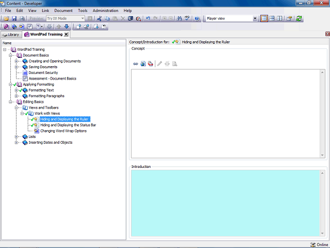Click the folder properties icon beside layout buttons
The width and height of the screenshot is (330, 248).
tap(289, 19)
